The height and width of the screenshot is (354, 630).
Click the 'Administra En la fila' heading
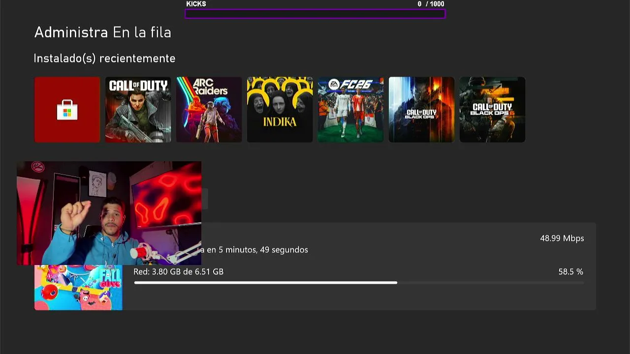pos(102,33)
